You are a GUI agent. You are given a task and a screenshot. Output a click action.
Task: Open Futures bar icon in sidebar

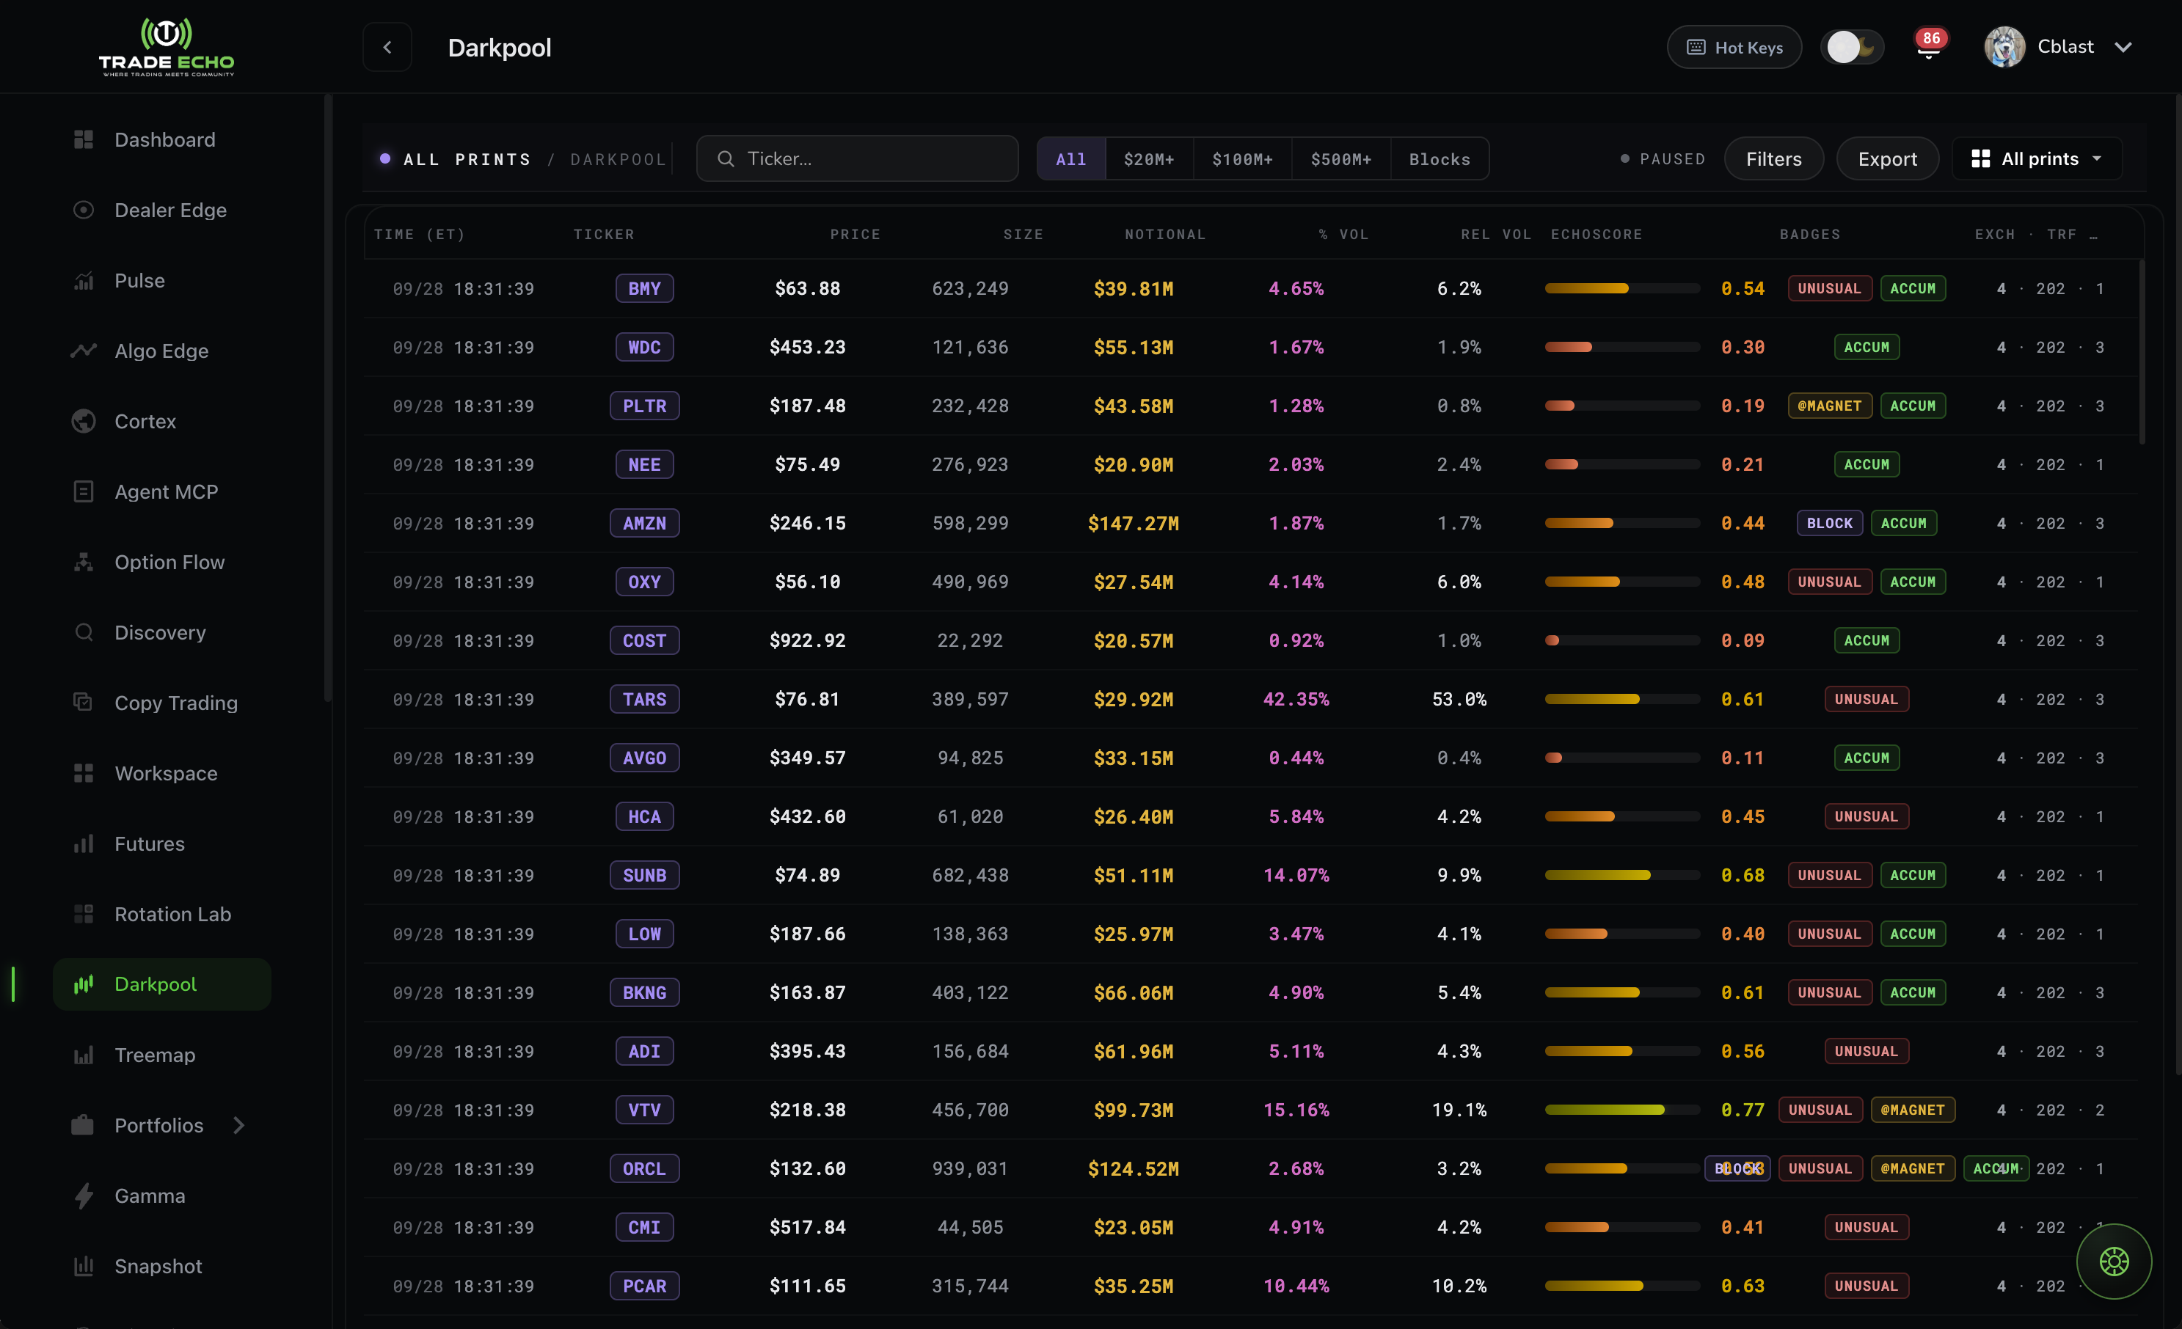83,843
